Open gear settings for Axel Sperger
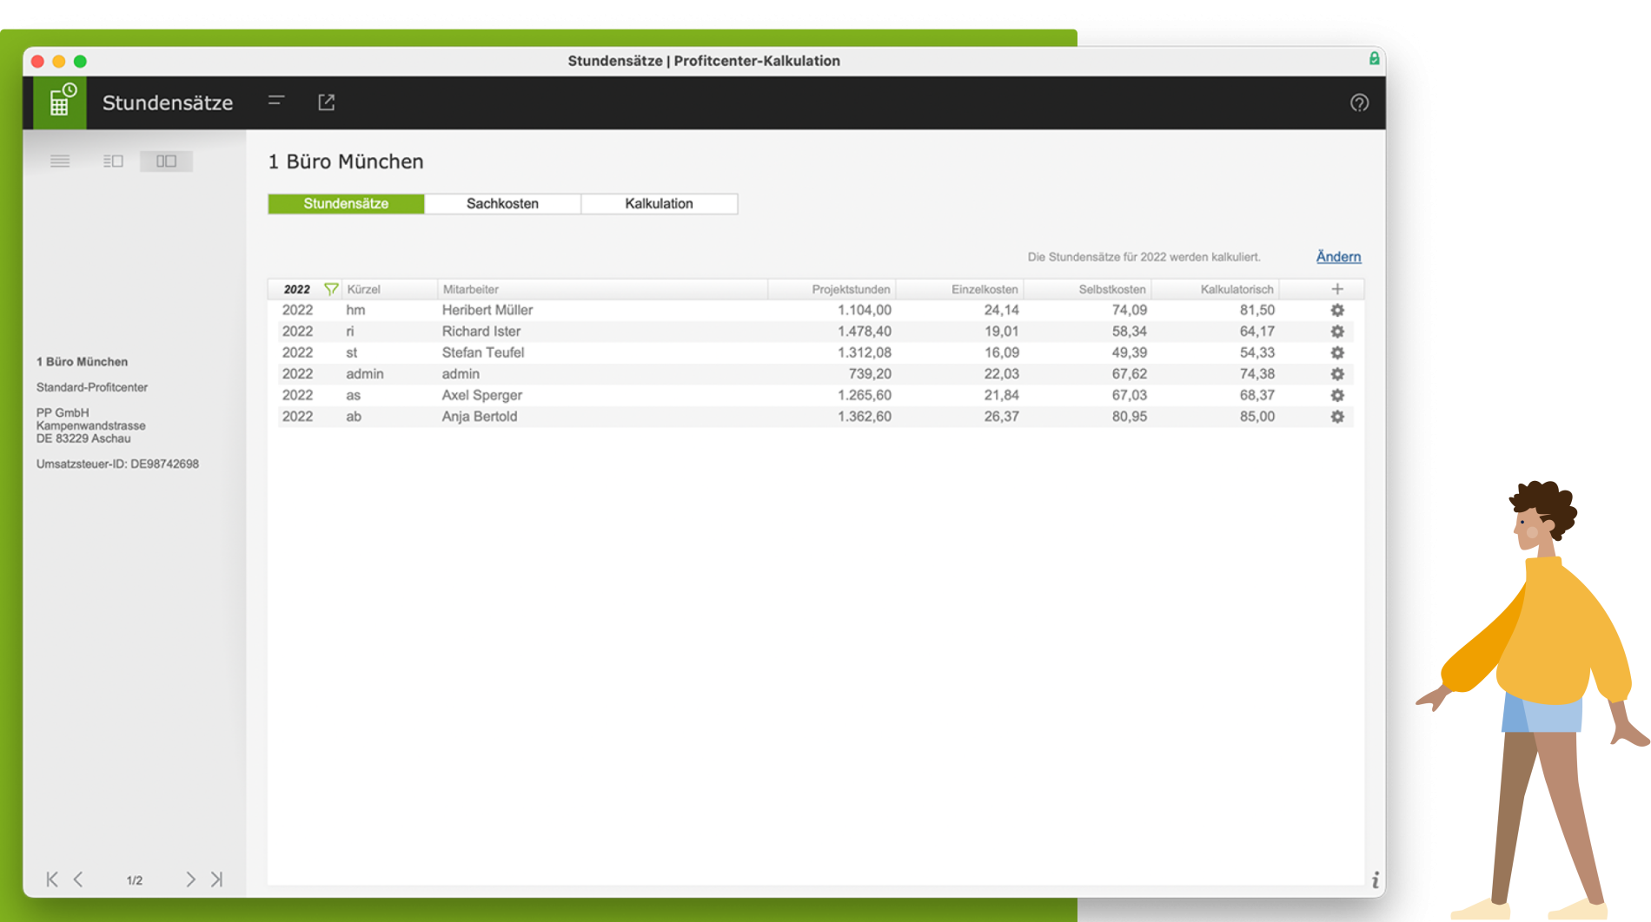The image size is (1651, 922). (x=1337, y=395)
